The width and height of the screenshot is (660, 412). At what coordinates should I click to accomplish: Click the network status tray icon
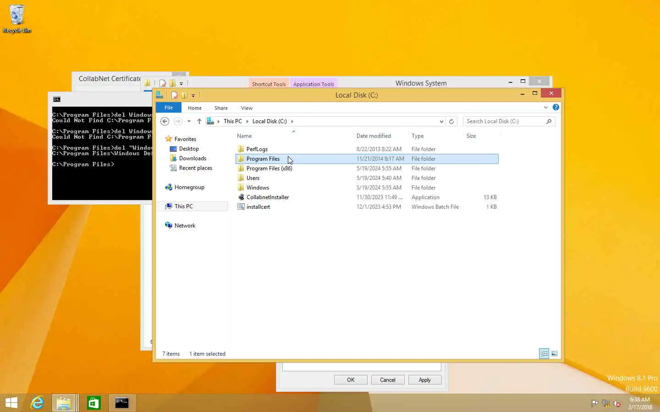(605, 403)
